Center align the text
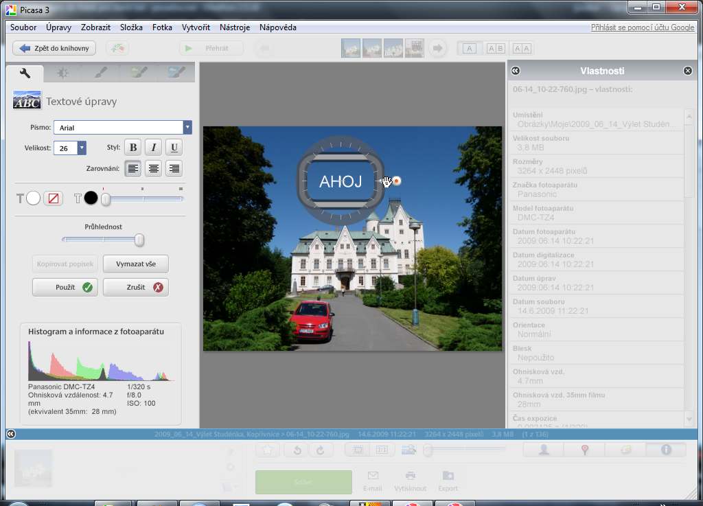The width and height of the screenshot is (703, 506). [x=154, y=168]
